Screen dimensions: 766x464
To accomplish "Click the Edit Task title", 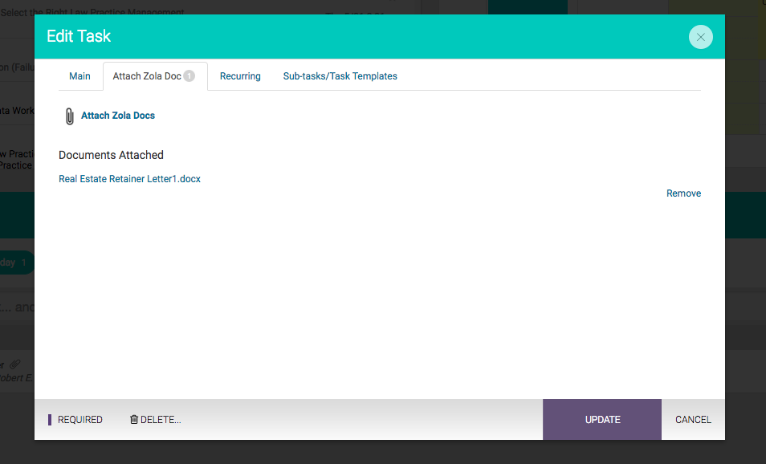I will 79,36.
